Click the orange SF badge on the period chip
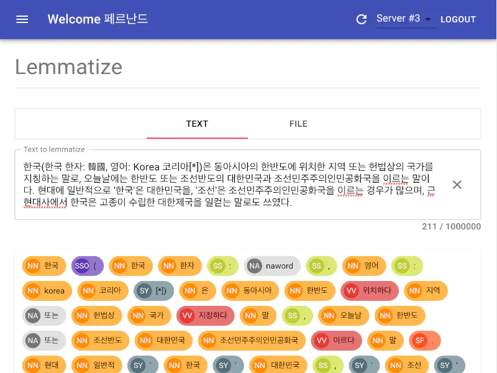This screenshot has height=373, width=497. coord(419,340)
